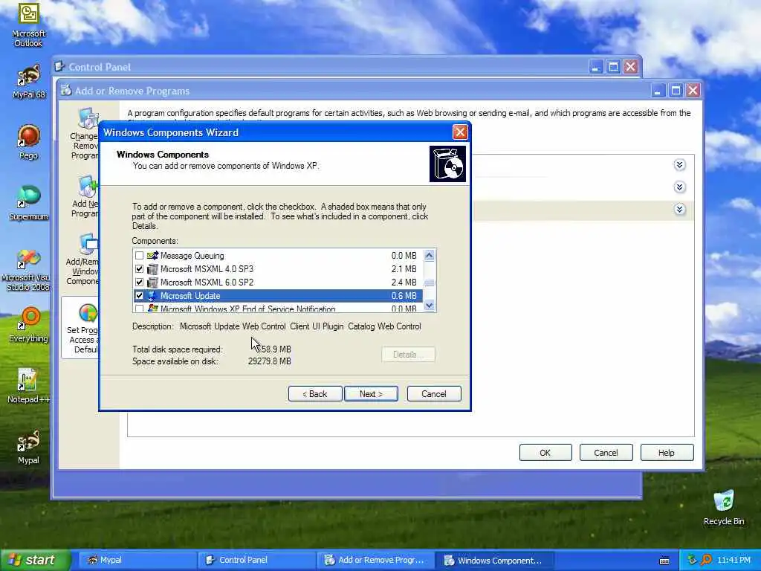Click OK in Add or Remove Programs
761x571 pixels.
[545, 453]
